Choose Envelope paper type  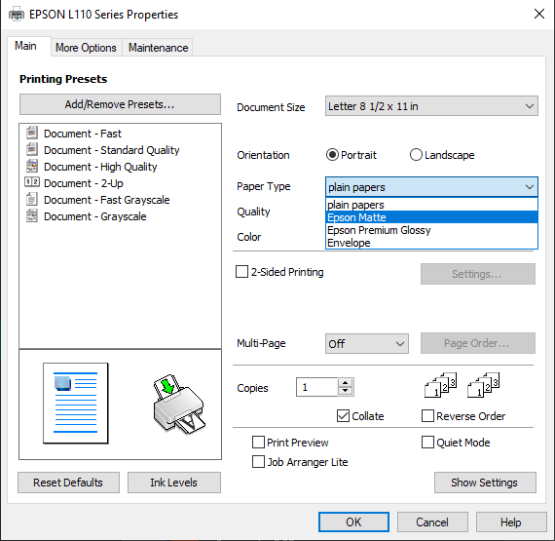coord(431,243)
